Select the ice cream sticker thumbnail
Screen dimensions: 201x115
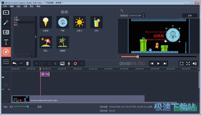tap(46, 22)
